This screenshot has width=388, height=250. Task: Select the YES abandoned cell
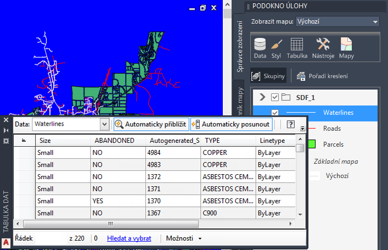(118, 201)
